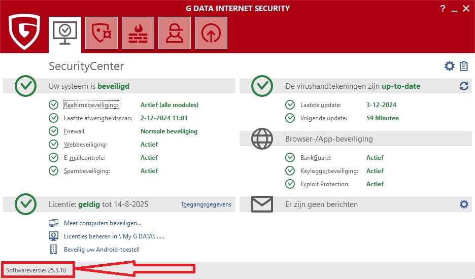Click the checkmark icon next to Firewall
This screenshot has height=279, width=475.
53,131
